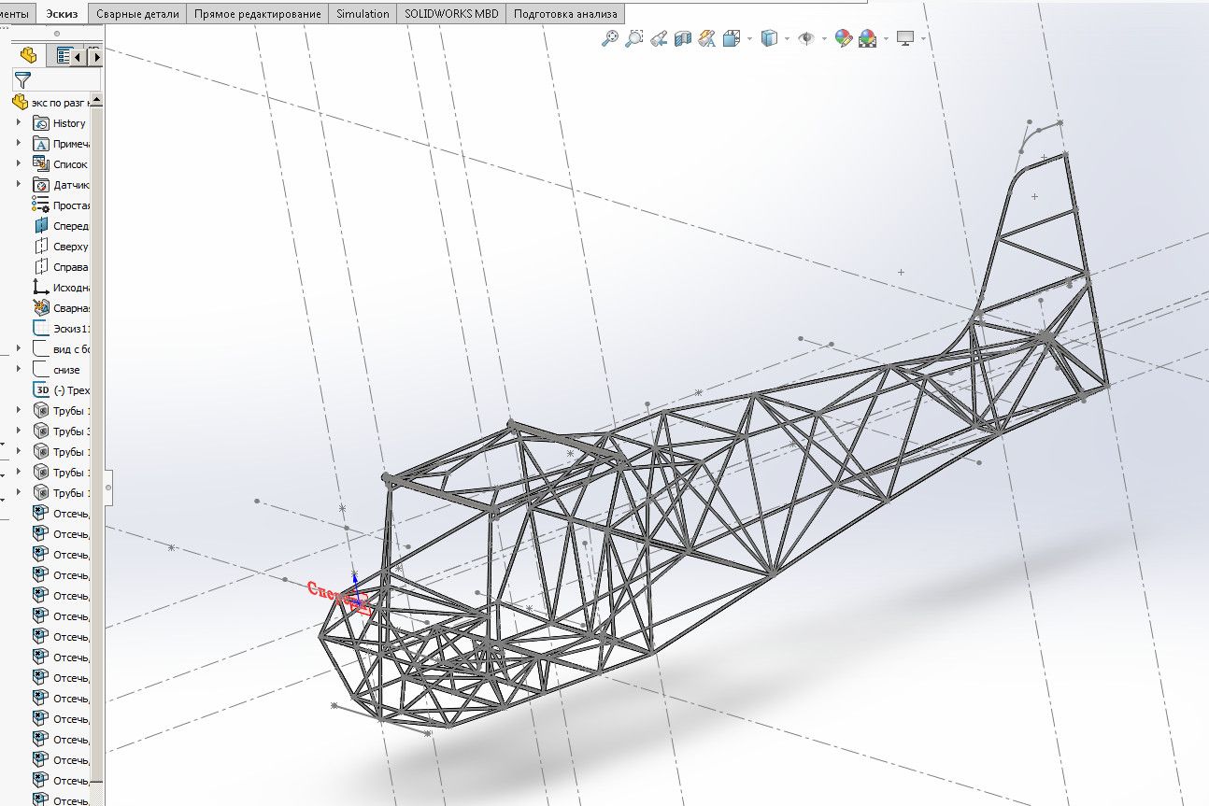
Task: Select the Сварные детали tab
Action: 137,13
